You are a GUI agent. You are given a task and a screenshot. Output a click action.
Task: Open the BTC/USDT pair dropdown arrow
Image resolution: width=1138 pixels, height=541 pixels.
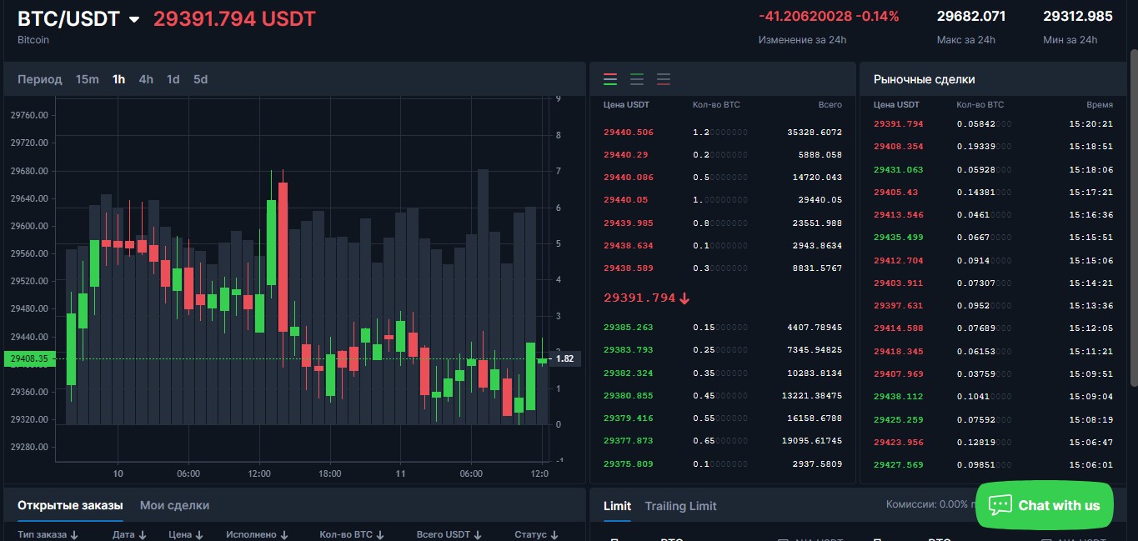pos(134,20)
